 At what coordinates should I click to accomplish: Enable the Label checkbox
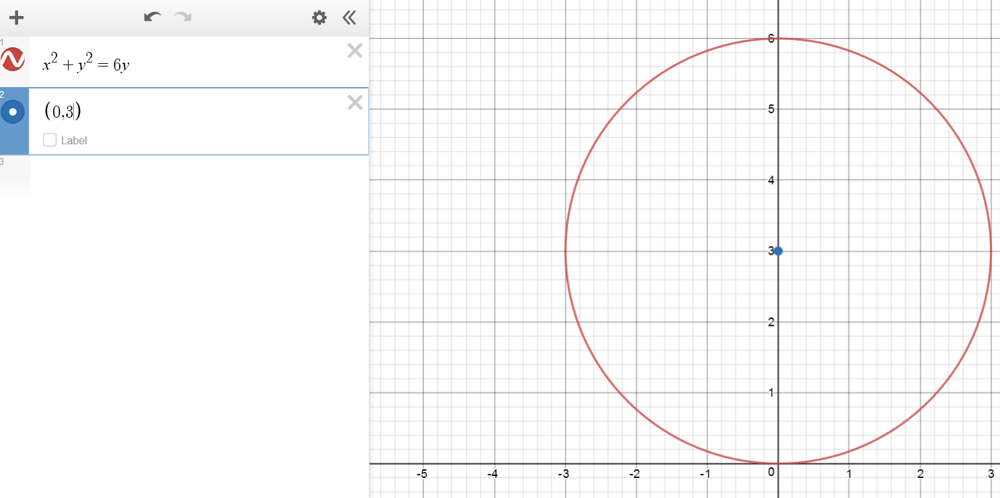tap(50, 140)
